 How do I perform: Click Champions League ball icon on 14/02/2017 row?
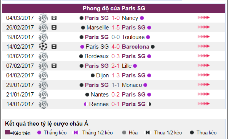click(43, 46)
